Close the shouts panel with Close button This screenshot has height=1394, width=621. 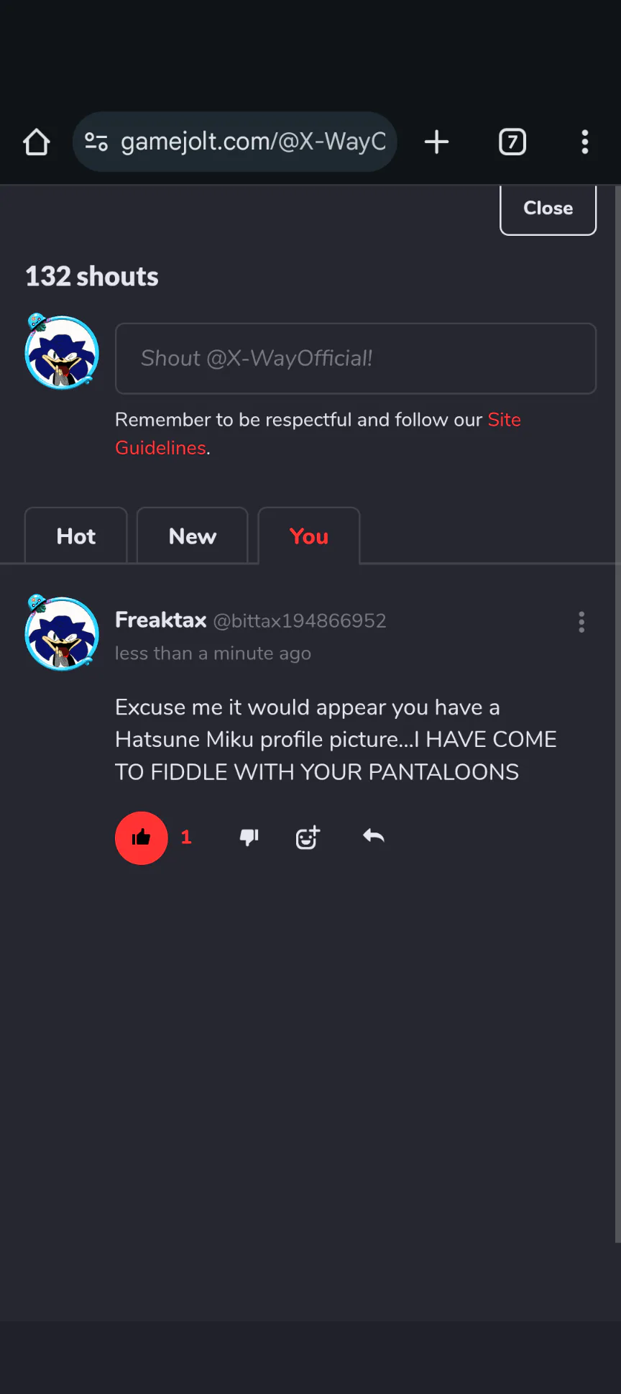click(x=548, y=208)
